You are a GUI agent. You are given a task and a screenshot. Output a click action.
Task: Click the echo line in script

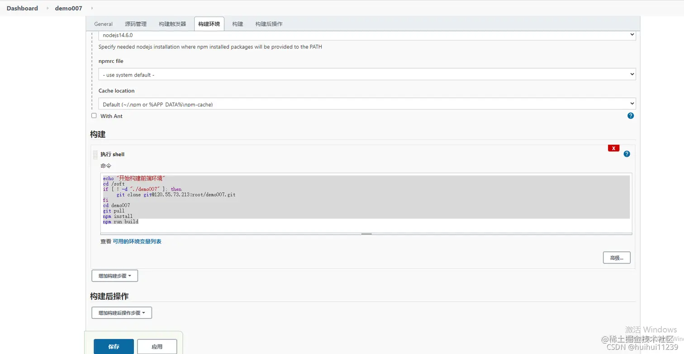pyautogui.click(x=134, y=179)
